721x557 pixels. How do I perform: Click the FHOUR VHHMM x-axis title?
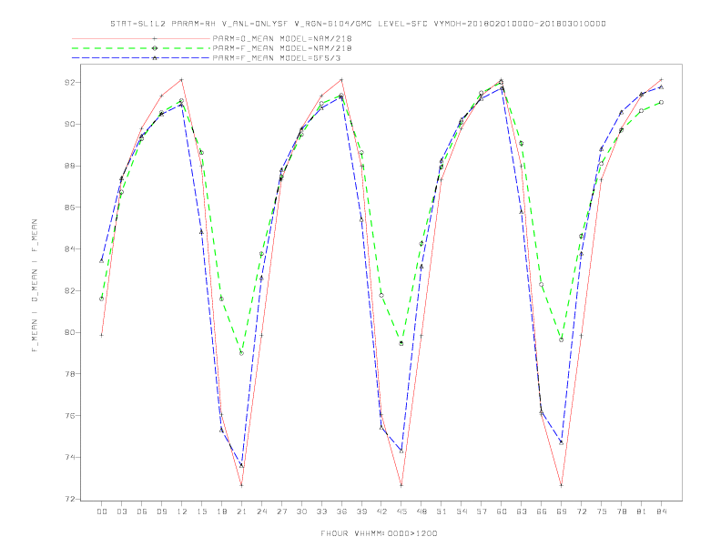(x=379, y=533)
